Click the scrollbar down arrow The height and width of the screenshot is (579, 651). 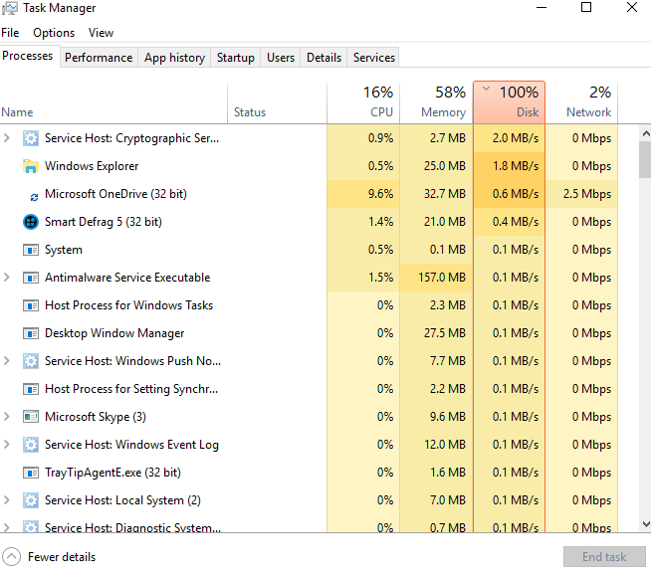646,524
